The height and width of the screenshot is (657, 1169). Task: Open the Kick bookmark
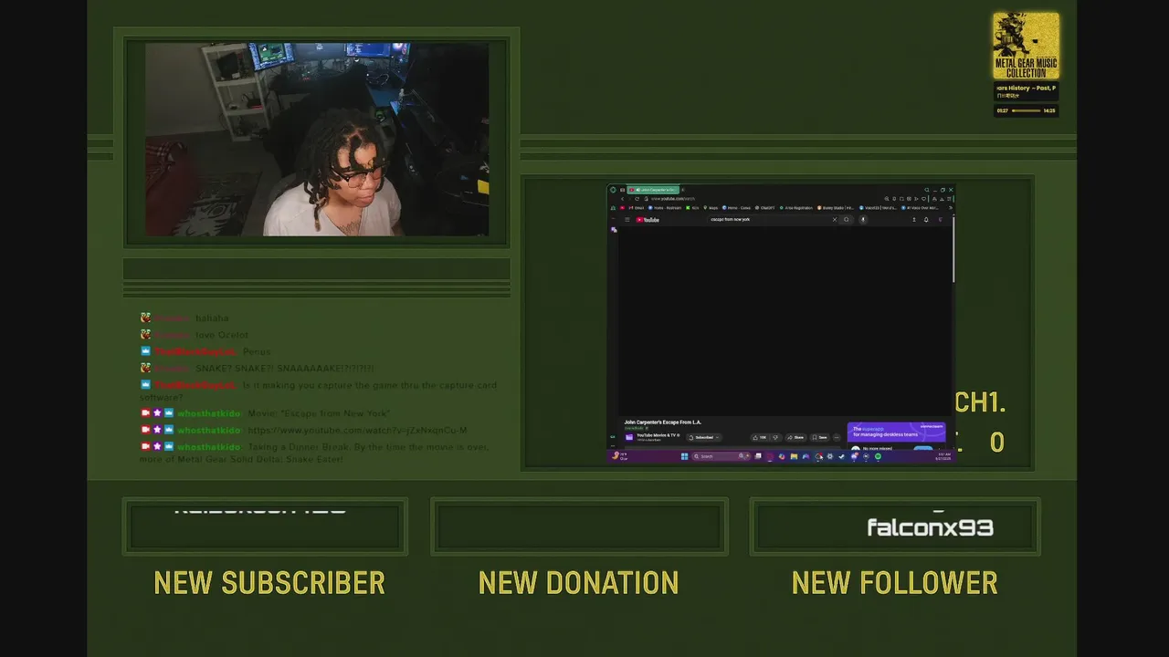click(692, 208)
